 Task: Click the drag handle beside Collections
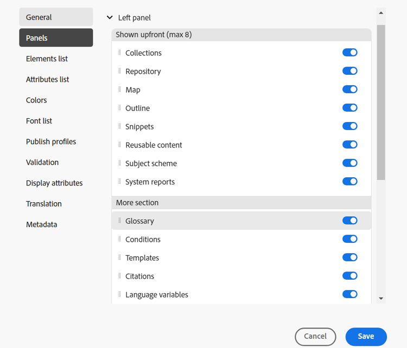[x=120, y=53]
